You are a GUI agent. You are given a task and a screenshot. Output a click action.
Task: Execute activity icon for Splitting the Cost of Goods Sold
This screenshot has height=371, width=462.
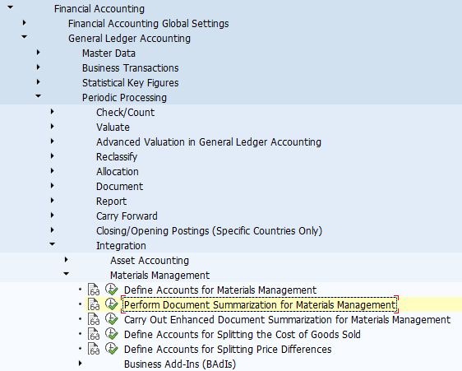112,333
